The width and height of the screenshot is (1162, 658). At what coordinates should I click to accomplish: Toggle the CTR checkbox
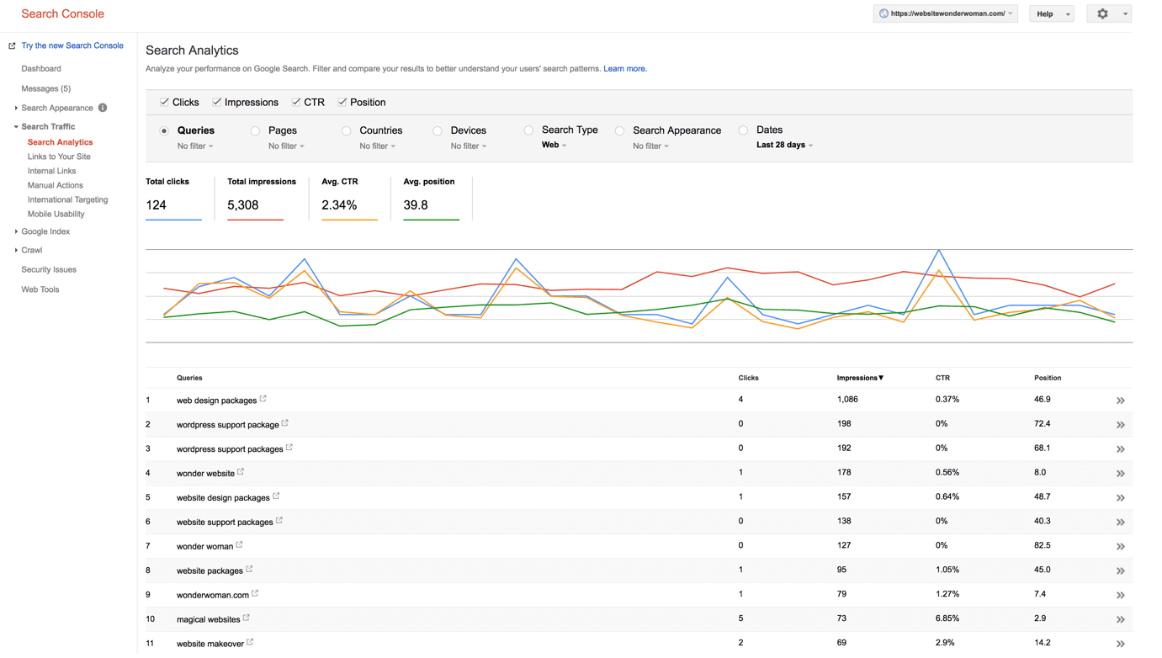point(295,102)
